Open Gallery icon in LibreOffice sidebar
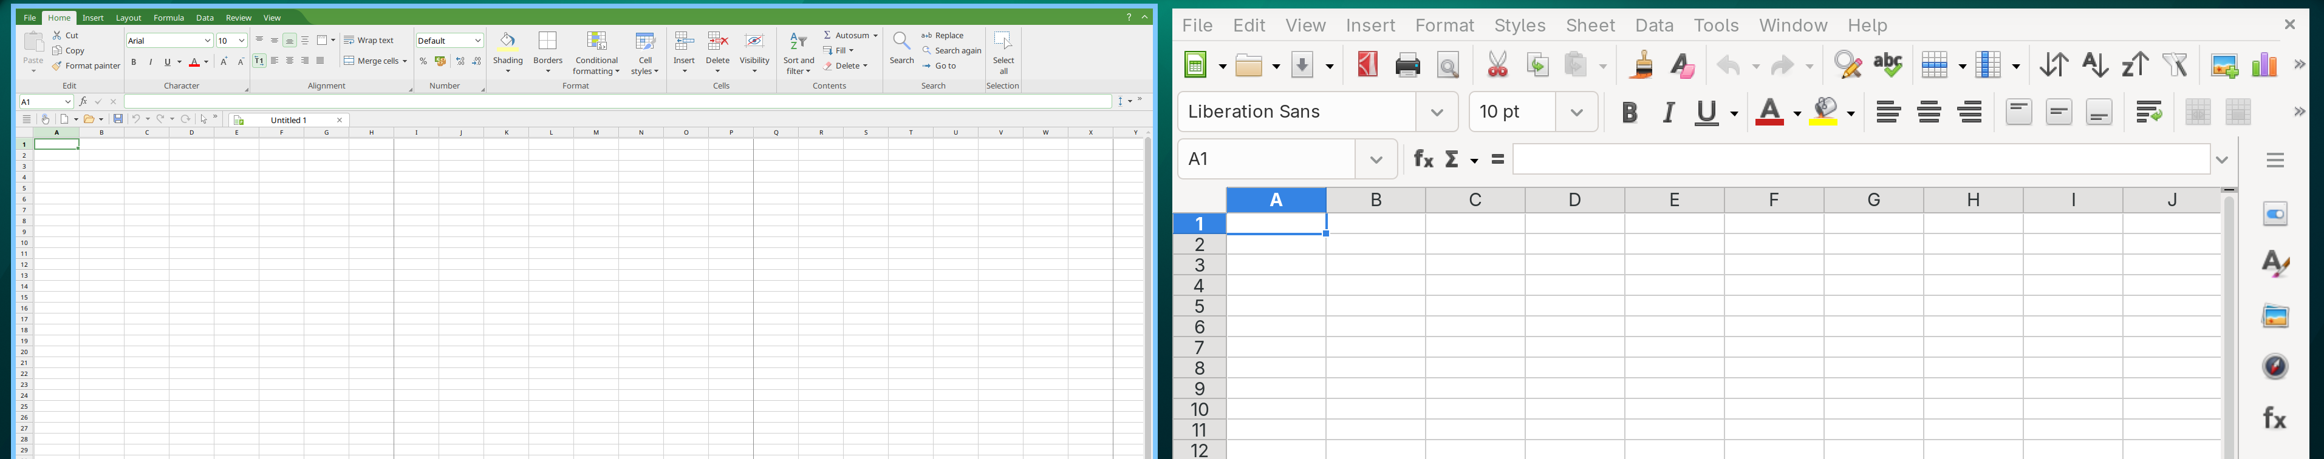The image size is (2324, 459). tap(2275, 315)
